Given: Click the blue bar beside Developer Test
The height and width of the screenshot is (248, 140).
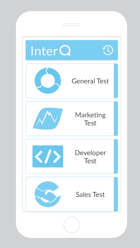Looking at the screenshot, I should (x=116, y=156).
